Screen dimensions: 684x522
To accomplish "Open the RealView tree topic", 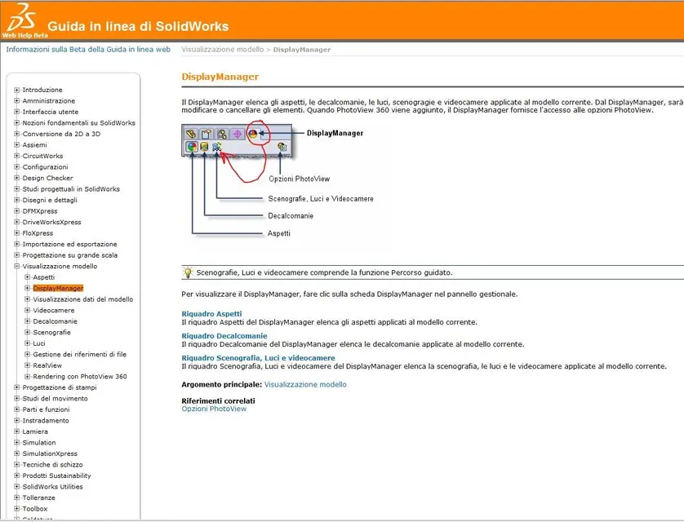I will point(47,365).
